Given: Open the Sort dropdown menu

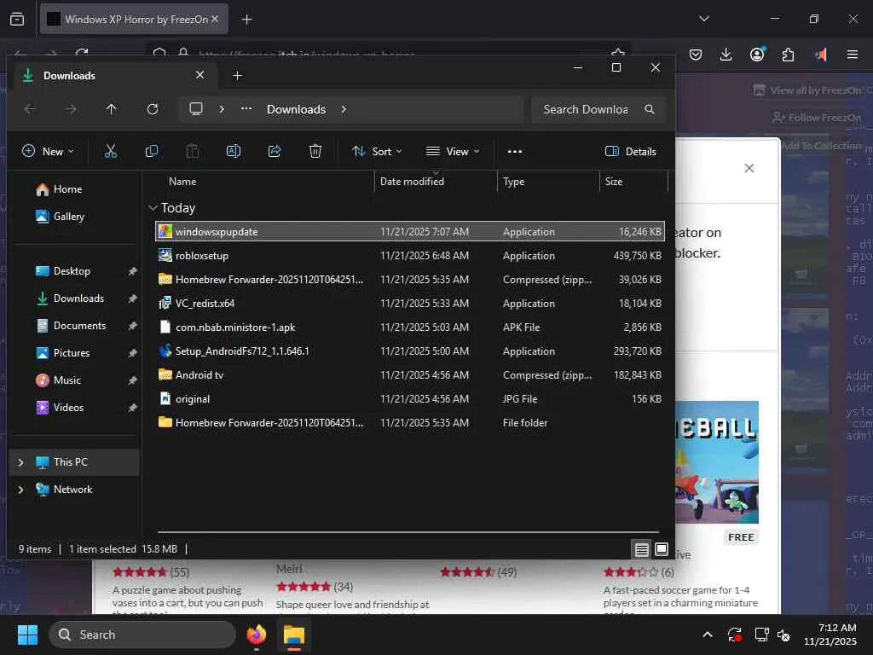Looking at the screenshot, I should (376, 151).
